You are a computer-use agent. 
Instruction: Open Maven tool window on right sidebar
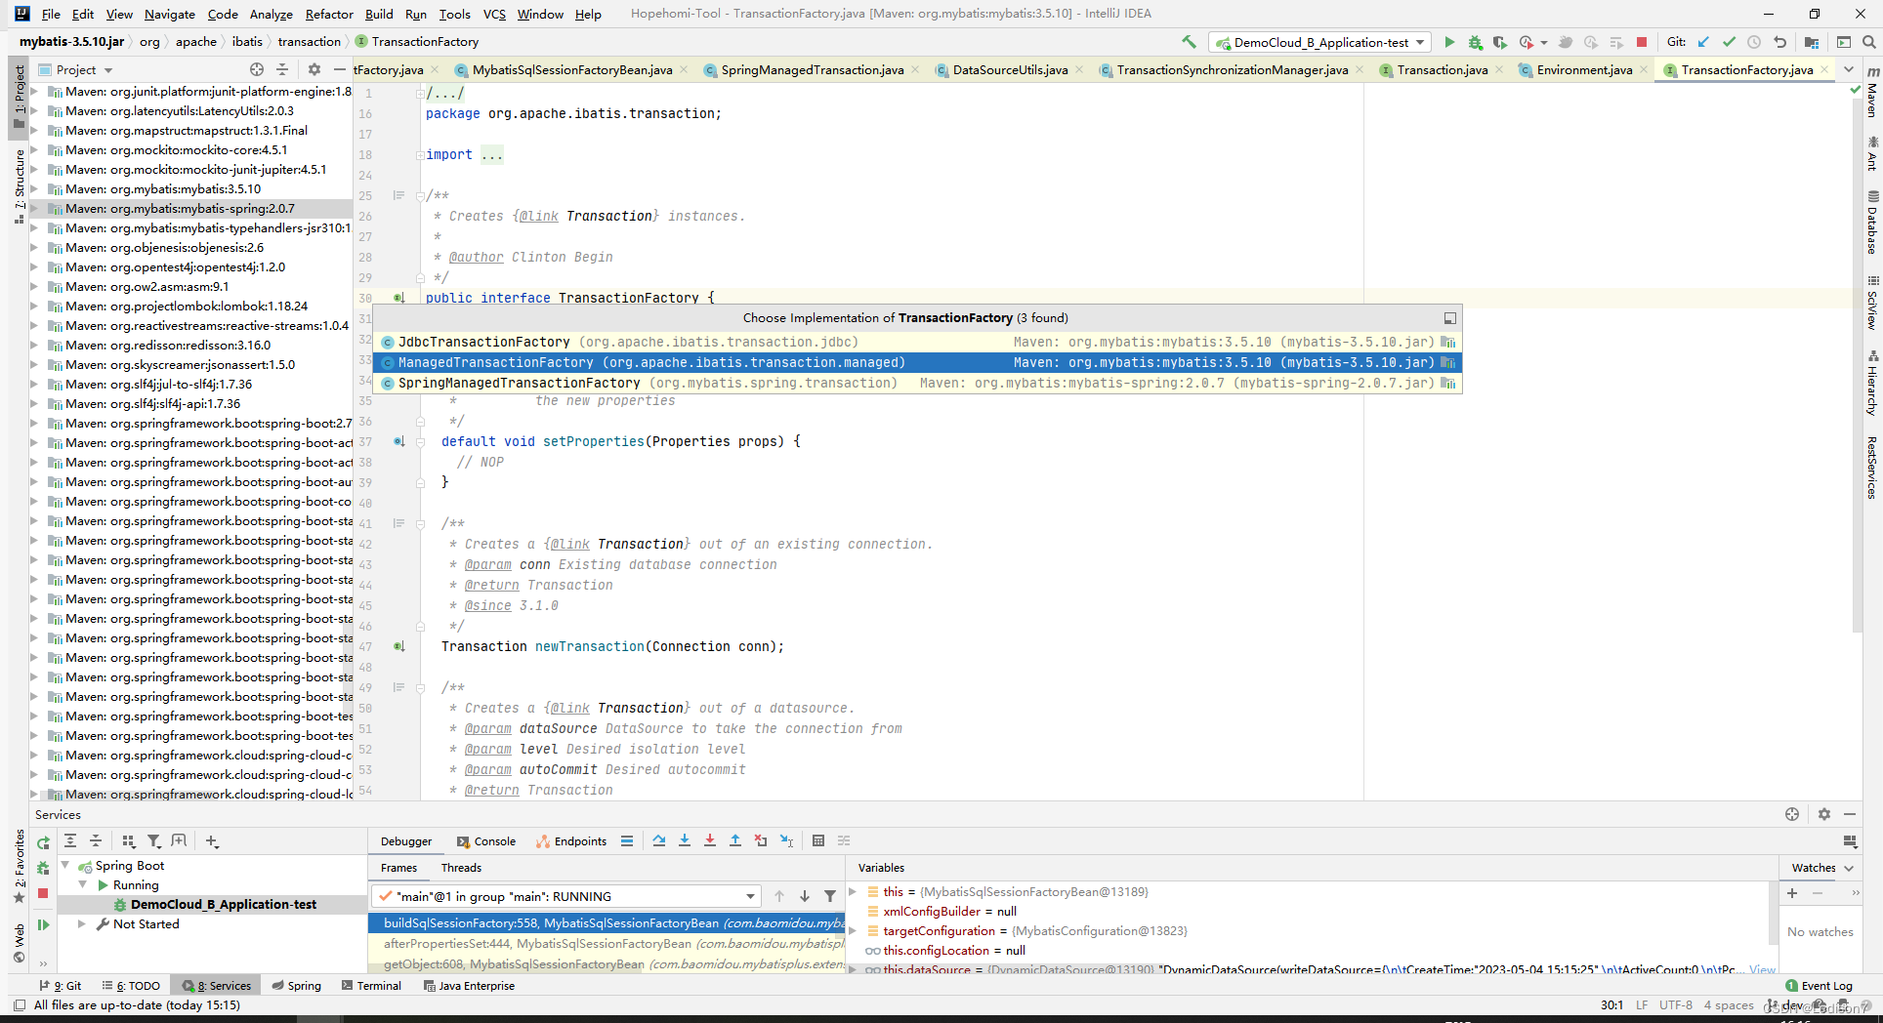pos(1872,93)
